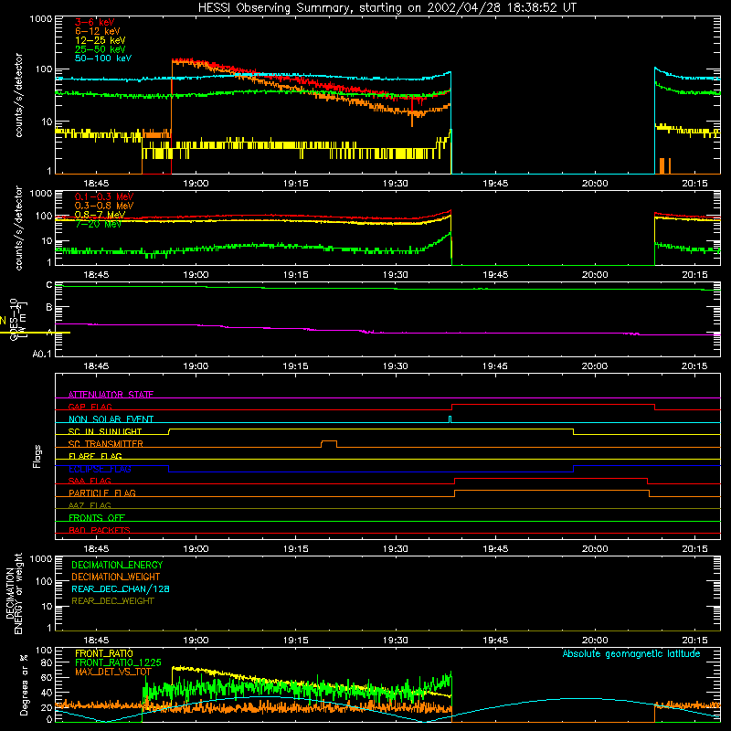Click the NON_SOLAR_EVENT flag label
Image resolution: width=731 pixels, height=731 pixels.
111,419
